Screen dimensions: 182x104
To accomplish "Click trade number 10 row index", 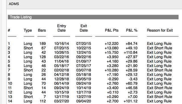I will pos(10,83).
